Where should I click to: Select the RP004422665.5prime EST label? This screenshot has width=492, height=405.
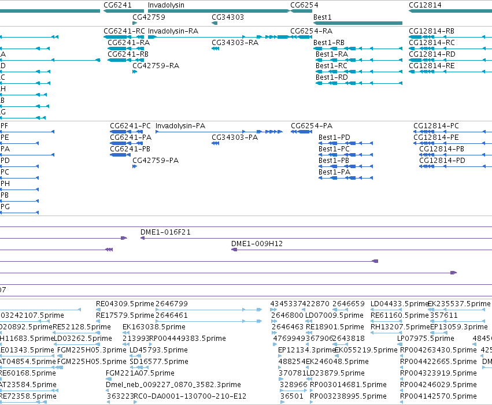[438, 362]
